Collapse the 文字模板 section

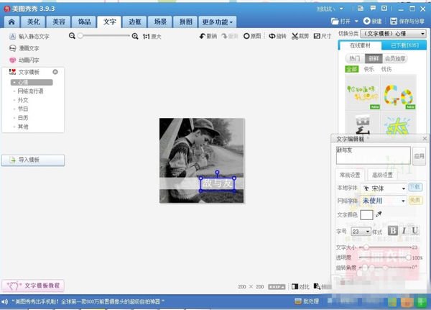tap(55, 72)
